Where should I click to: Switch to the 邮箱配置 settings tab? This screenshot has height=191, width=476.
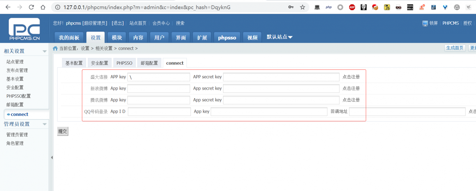click(149, 63)
